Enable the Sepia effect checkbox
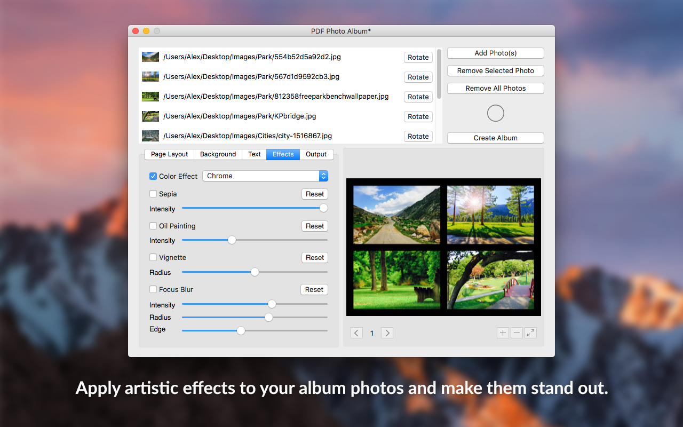This screenshot has height=427, width=683. tap(153, 194)
